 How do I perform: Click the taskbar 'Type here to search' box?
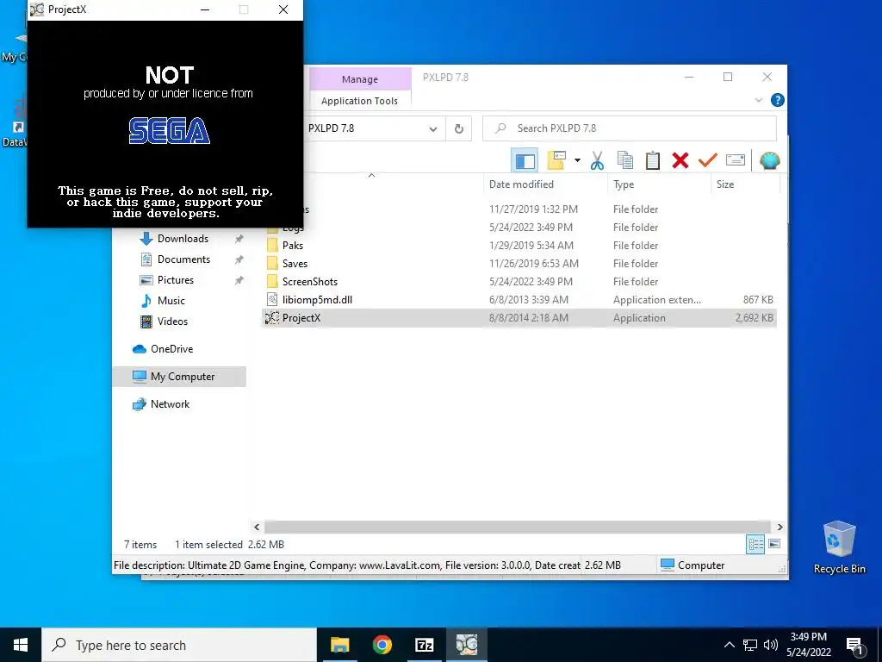pyautogui.click(x=179, y=645)
